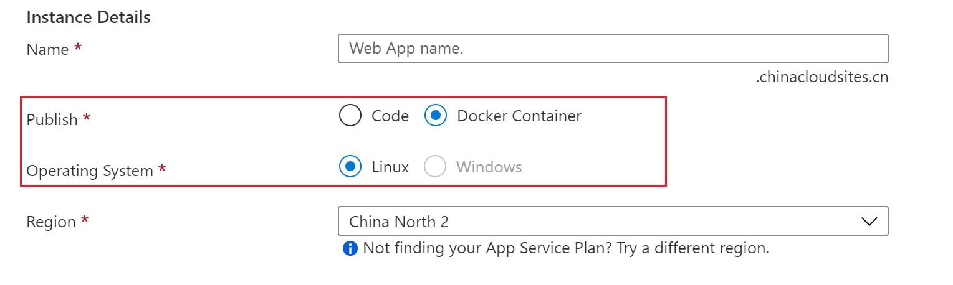
Task: Click the "Docker Container" option label text
Action: (519, 116)
